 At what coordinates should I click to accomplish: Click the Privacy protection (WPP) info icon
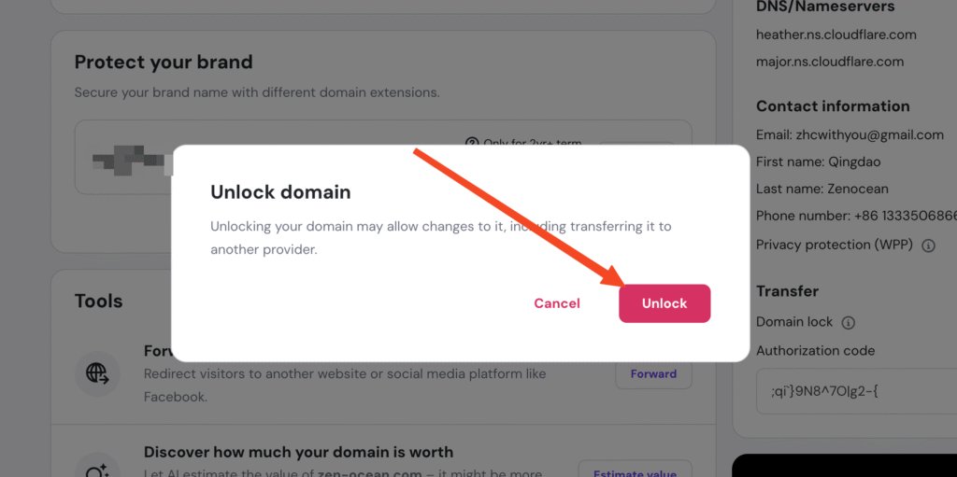click(928, 246)
